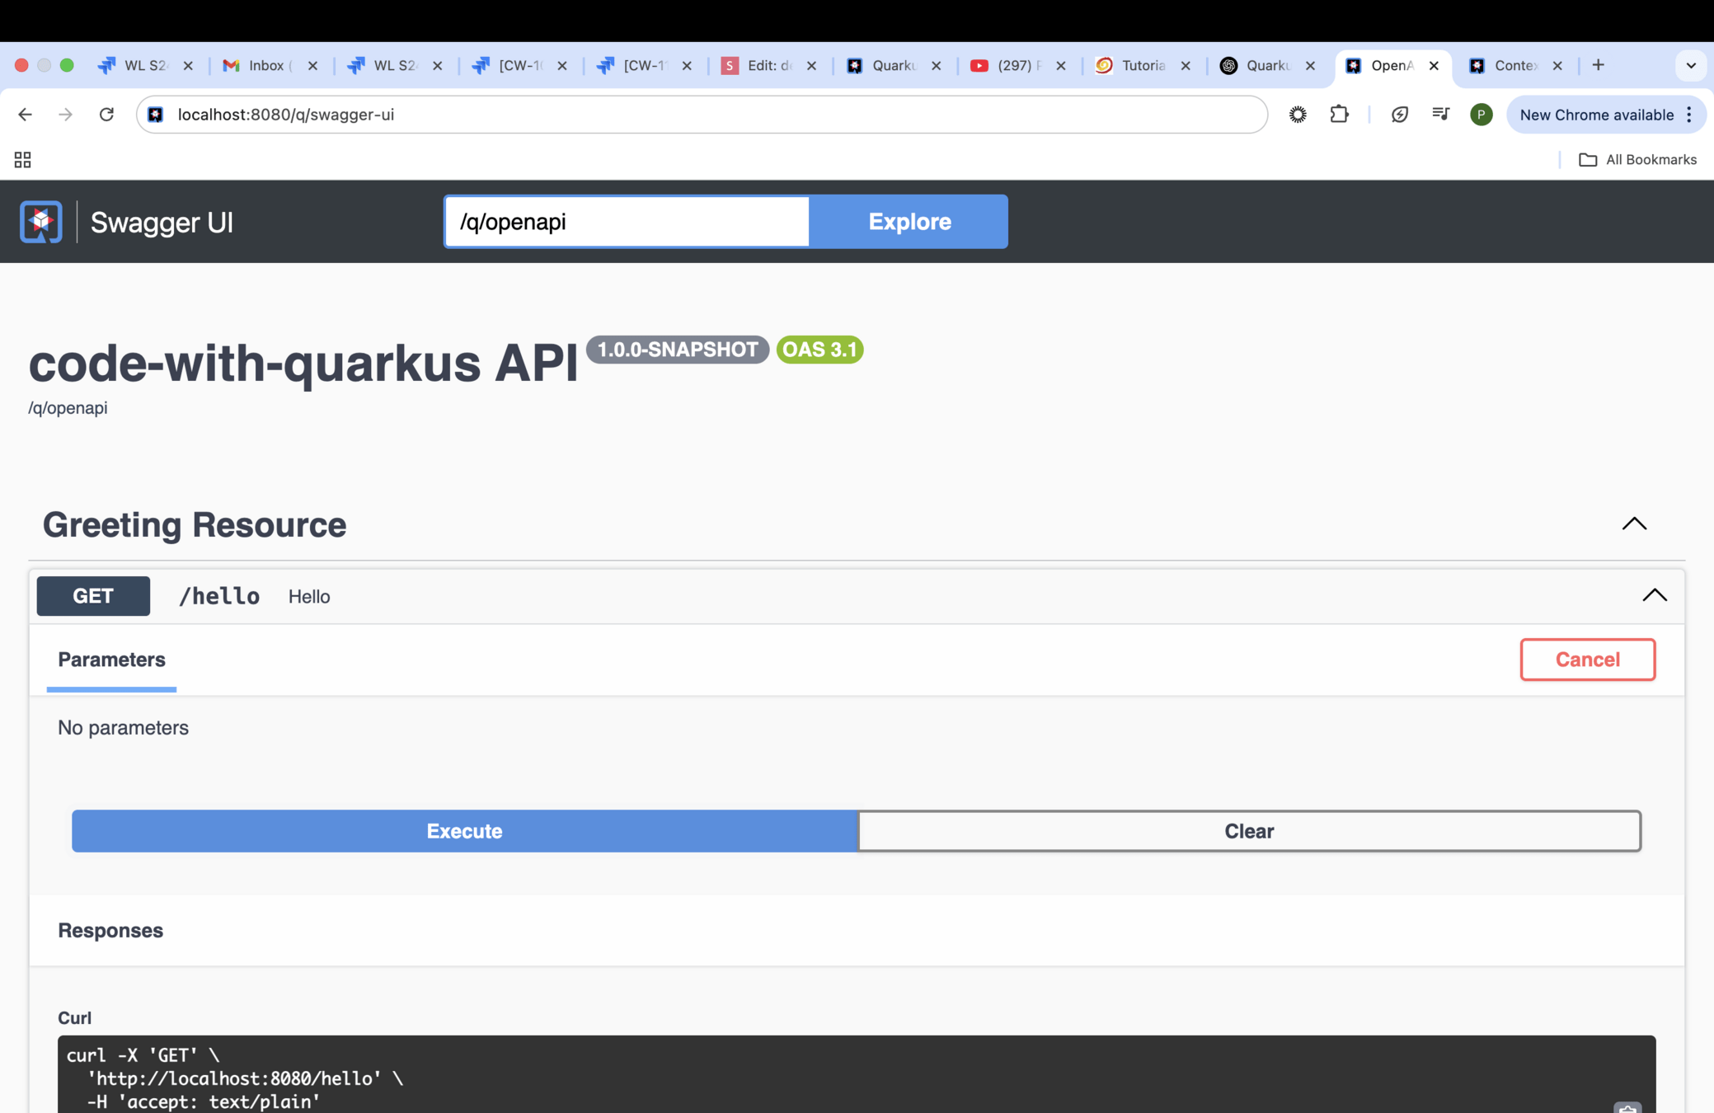
Task: Switch to the Gmail Inbox tab
Action: [266, 65]
